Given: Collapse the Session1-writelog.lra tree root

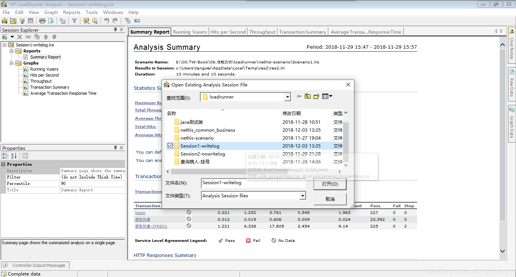Looking at the screenshot, I should click(5, 45).
